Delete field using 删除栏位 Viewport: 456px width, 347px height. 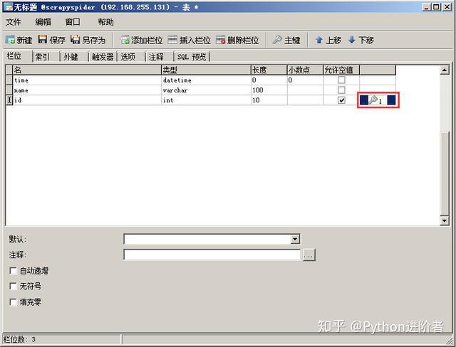pos(237,40)
